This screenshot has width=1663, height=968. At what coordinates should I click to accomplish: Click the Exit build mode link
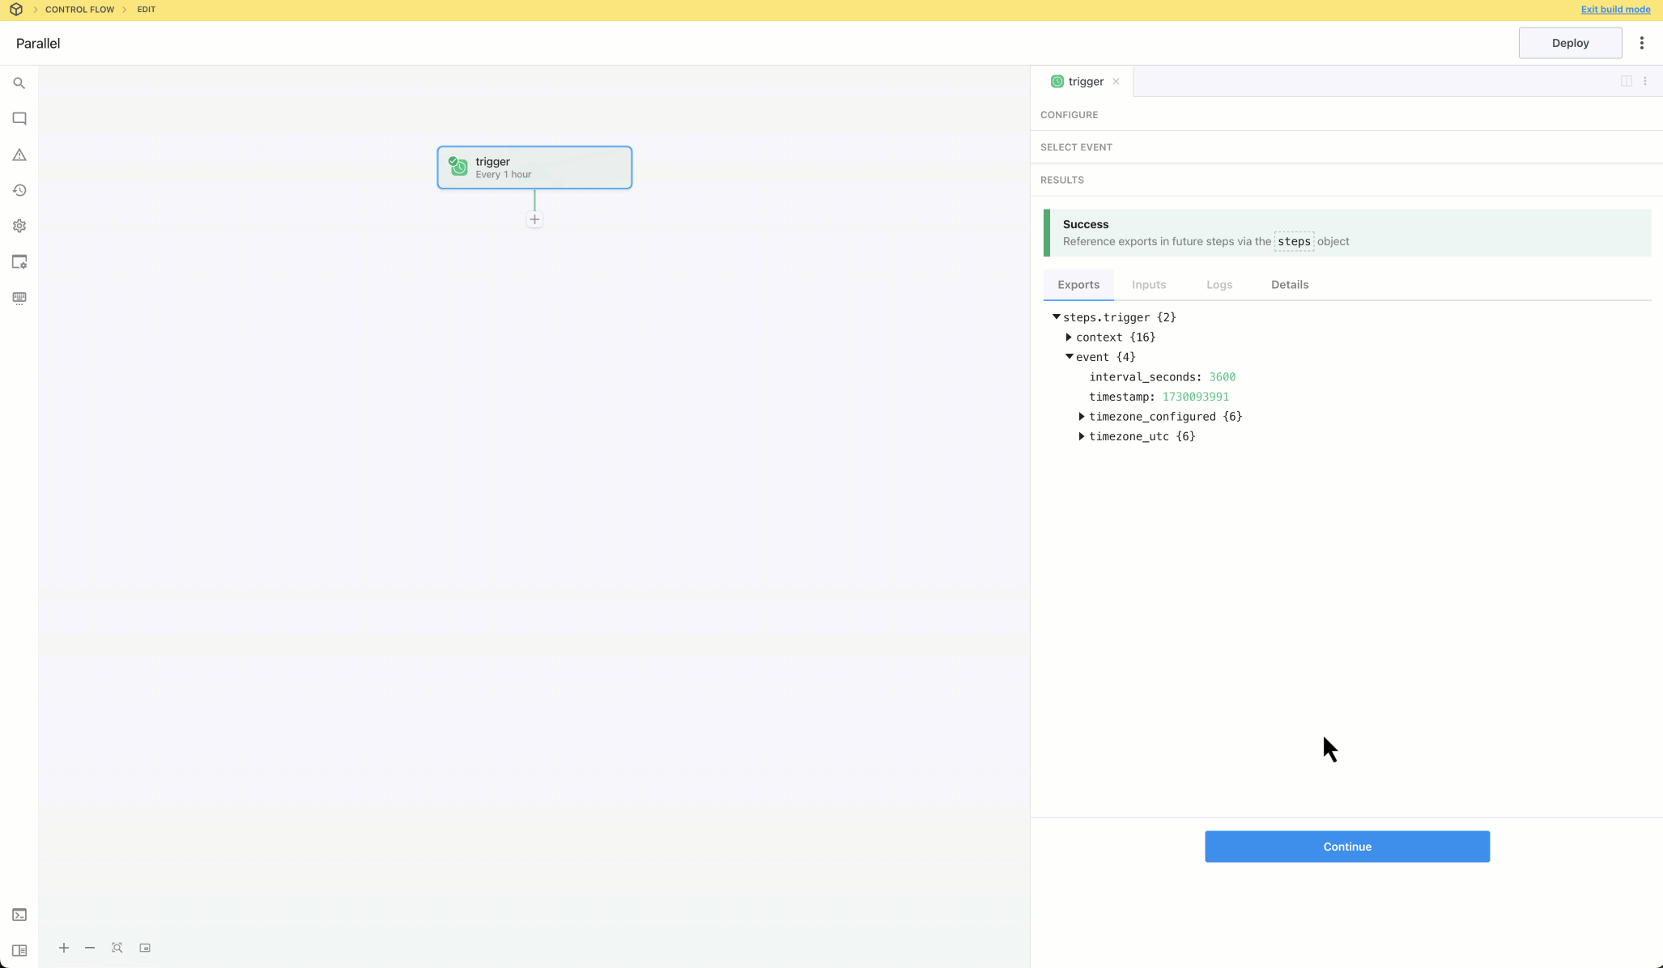(x=1615, y=10)
